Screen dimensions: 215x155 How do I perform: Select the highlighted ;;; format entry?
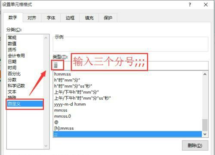(128, 134)
